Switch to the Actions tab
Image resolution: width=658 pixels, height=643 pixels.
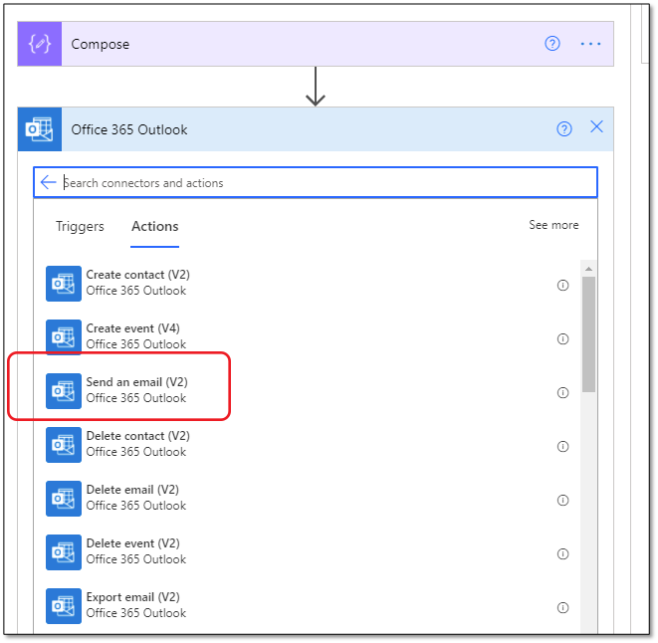point(155,226)
